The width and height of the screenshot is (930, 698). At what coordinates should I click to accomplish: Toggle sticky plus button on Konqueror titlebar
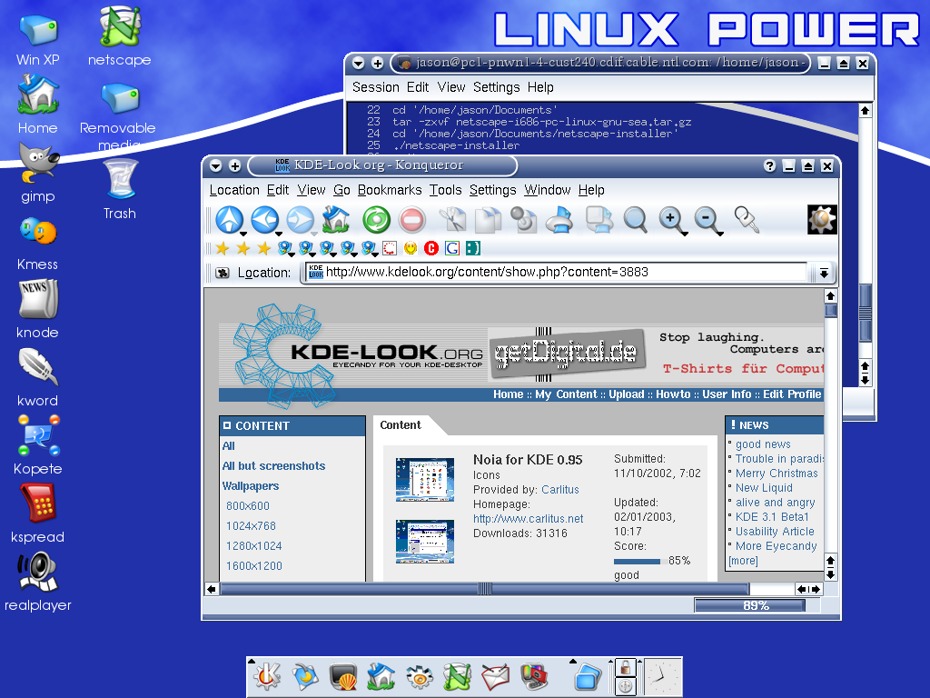click(235, 165)
